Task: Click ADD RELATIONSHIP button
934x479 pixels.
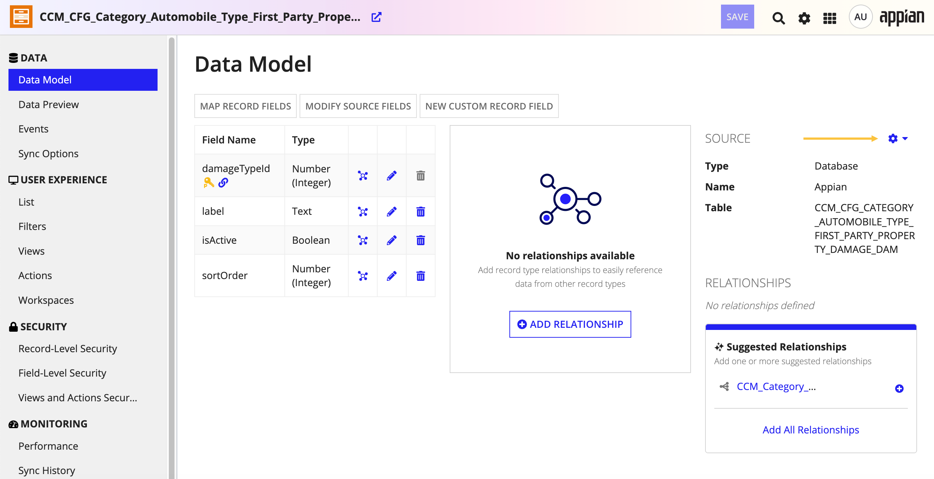Action: (x=570, y=324)
